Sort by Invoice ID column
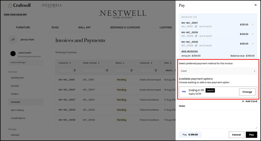Image resolution: width=261 pixels, height=141 pixels. 70,63
